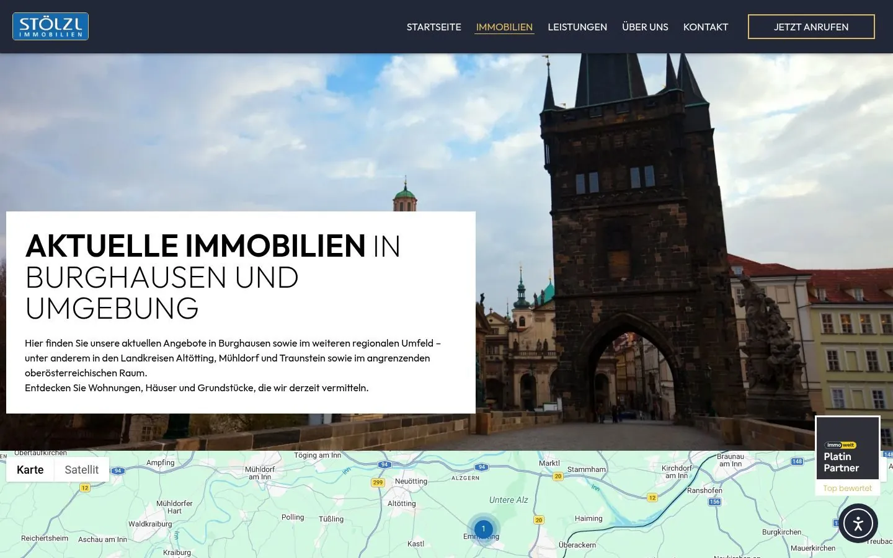Image resolution: width=893 pixels, height=558 pixels.
Task: Click Braunau am Inn on the map
Action: (x=731, y=460)
